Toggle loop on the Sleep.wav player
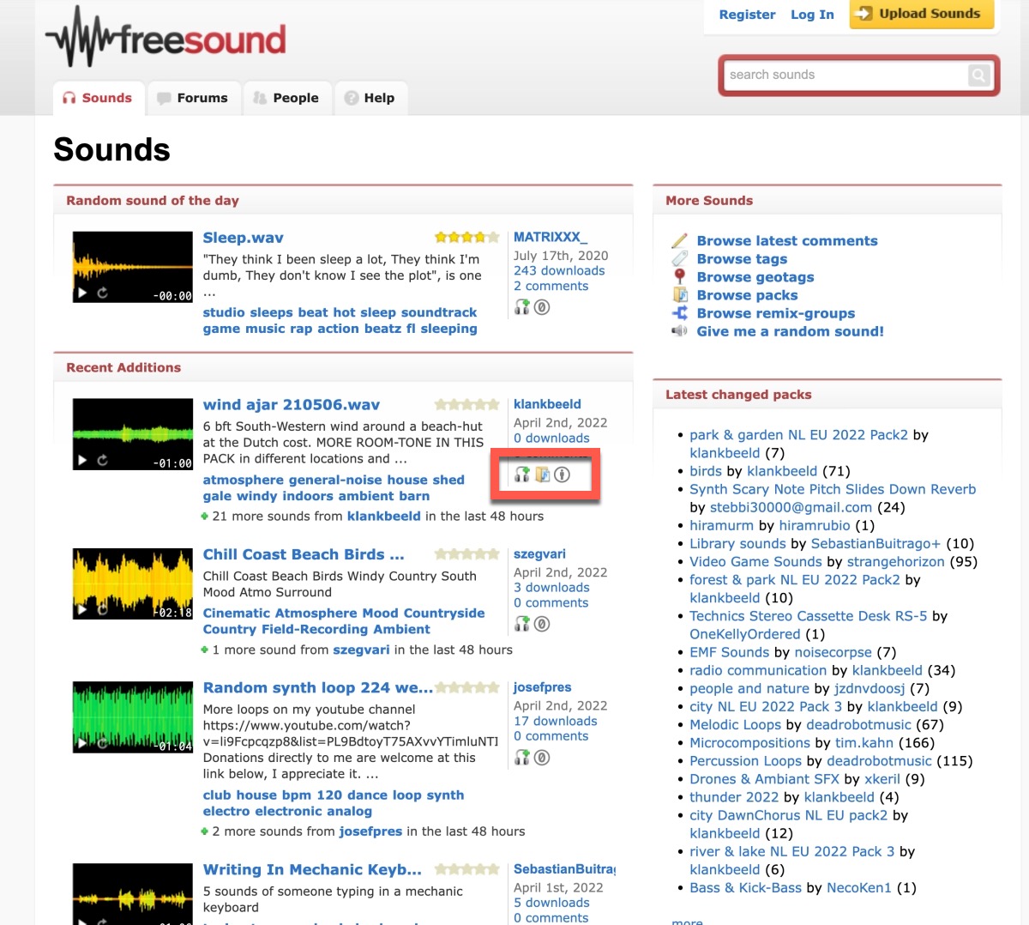 pyautogui.click(x=102, y=293)
